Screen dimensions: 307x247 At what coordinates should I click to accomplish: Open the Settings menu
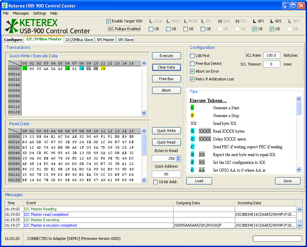click(x=40, y=13)
